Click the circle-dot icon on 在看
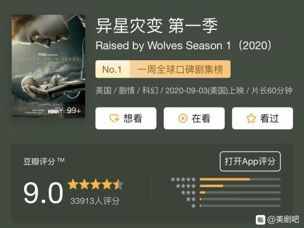The height and width of the screenshot is (228, 304). pos(183,118)
